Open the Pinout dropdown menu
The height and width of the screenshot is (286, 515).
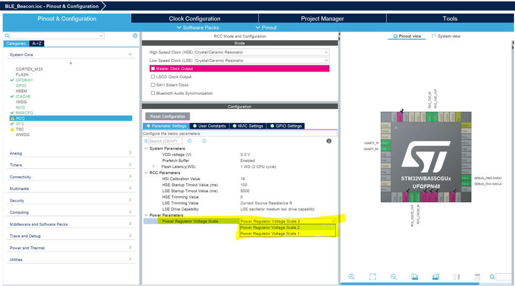pos(266,28)
